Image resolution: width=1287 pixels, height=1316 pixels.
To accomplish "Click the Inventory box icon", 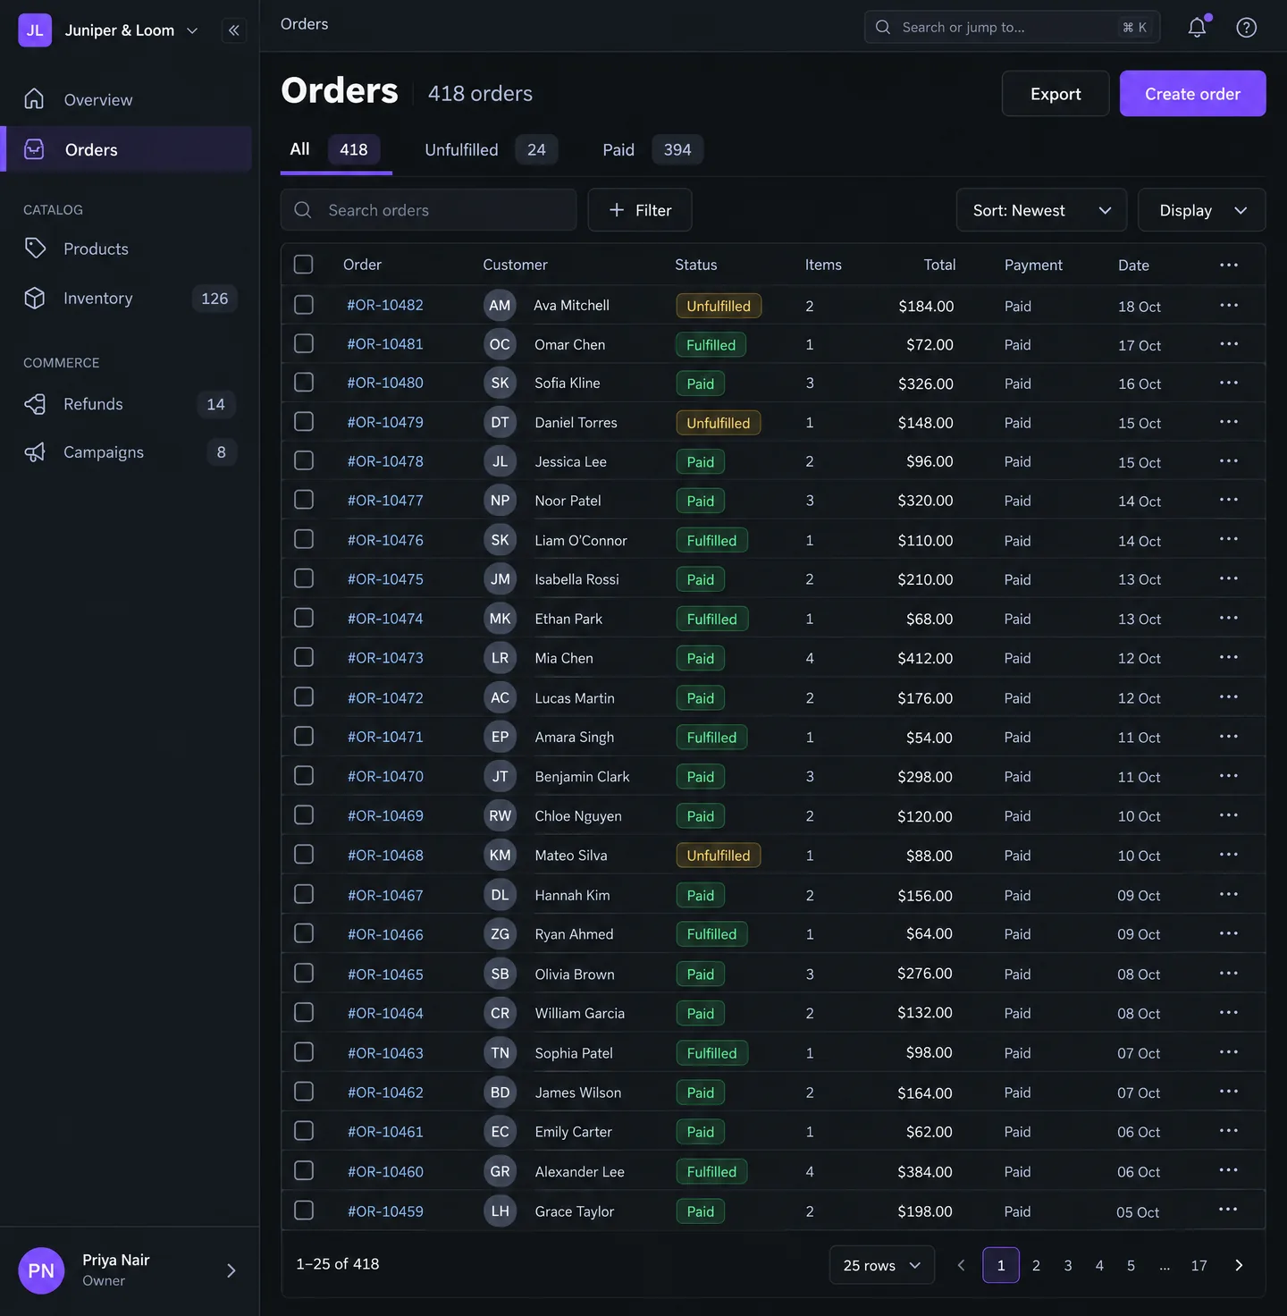I will pyautogui.click(x=35, y=299).
